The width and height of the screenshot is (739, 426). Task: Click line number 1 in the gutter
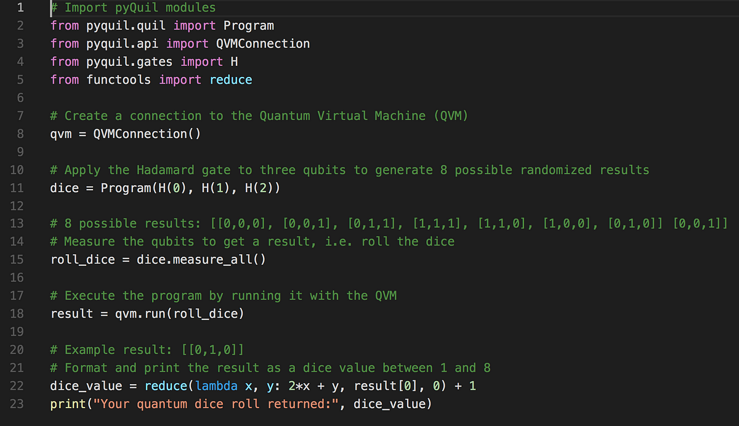(20, 8)
